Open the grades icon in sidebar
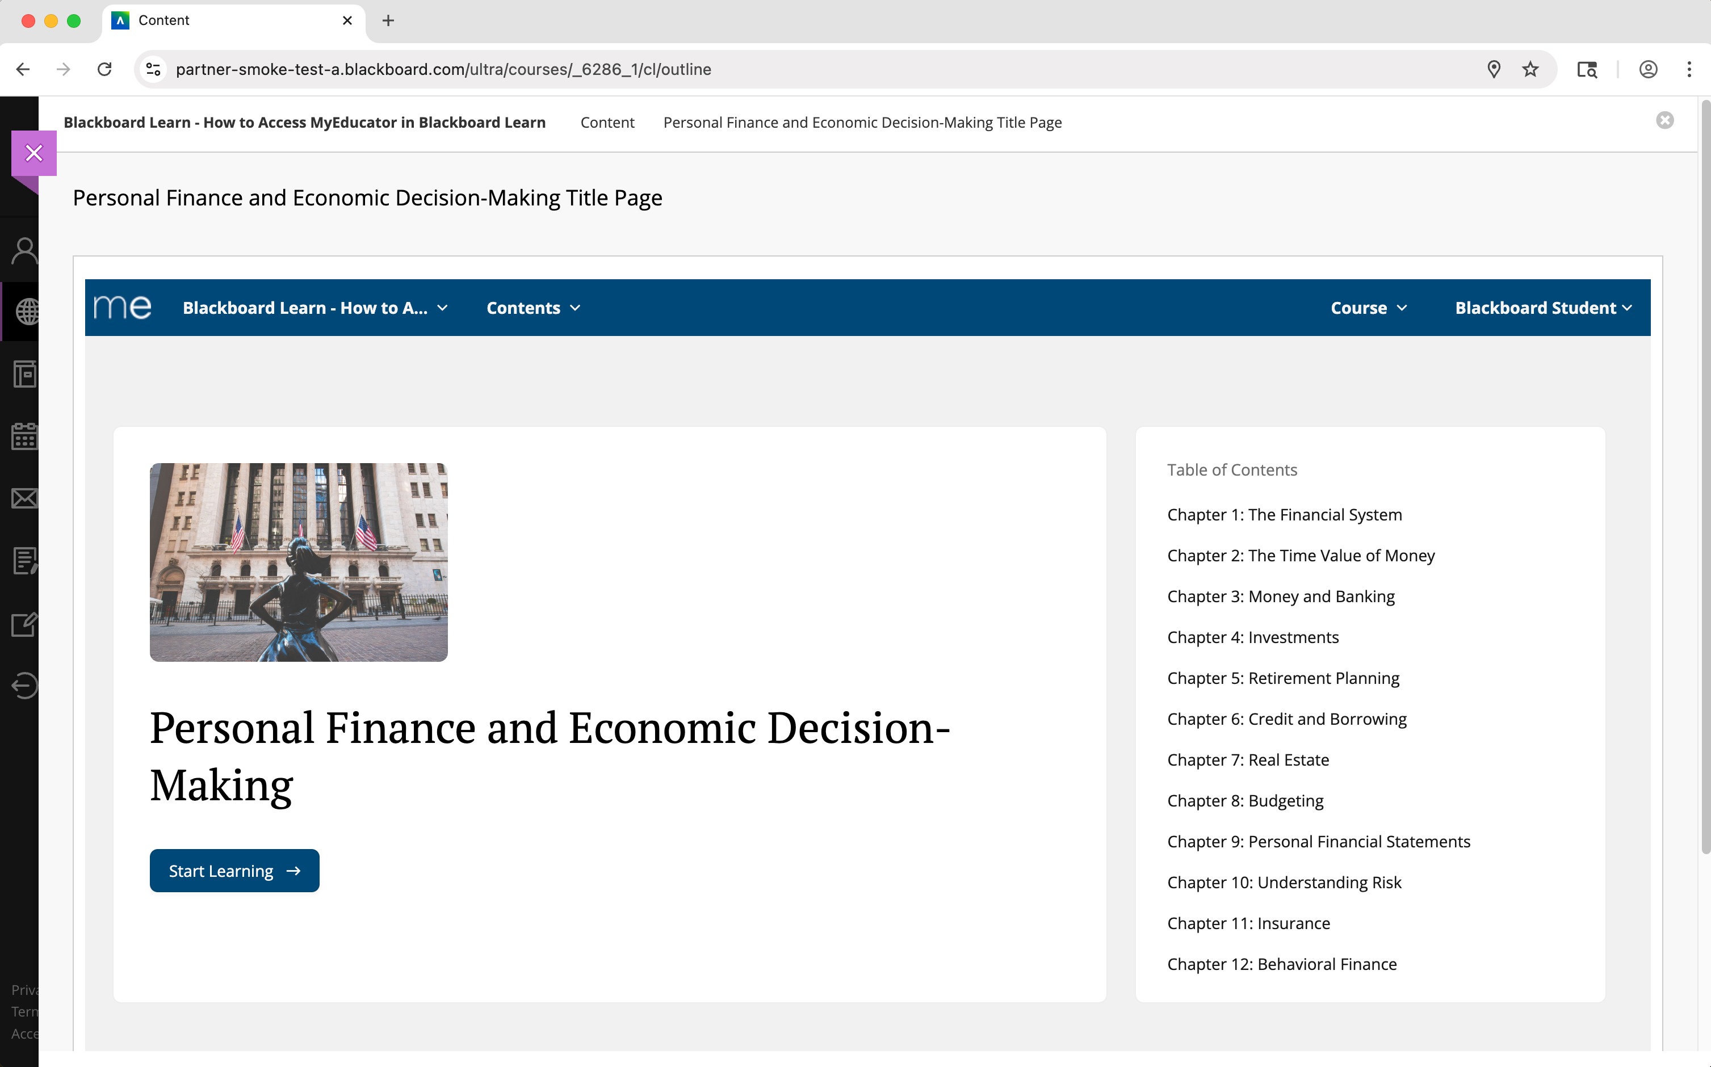Screen dimensions: 1711x1067 point(25,561)
